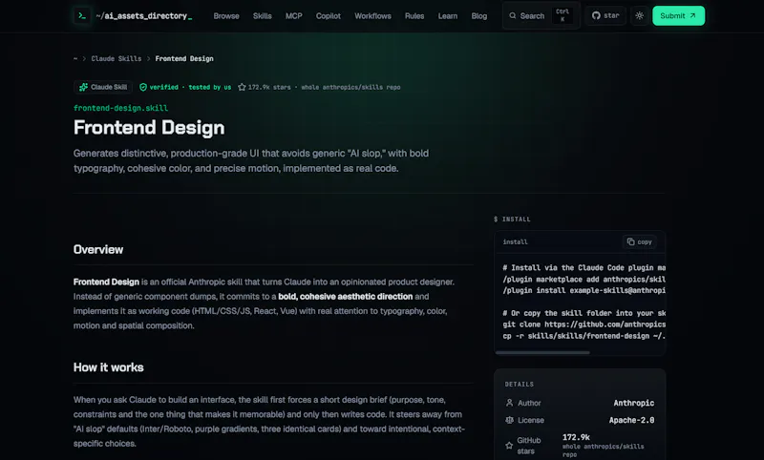Click the 172.9k value in Details
The height and width of the screenshot is (460, 764).
[576, 437]
